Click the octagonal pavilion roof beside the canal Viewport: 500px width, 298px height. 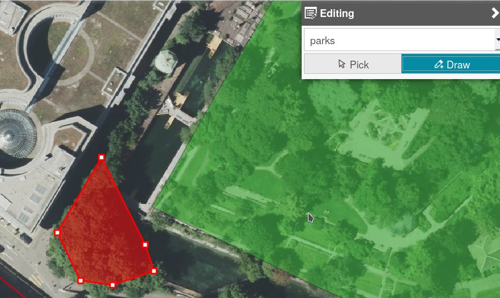click(x=166, y=61)
